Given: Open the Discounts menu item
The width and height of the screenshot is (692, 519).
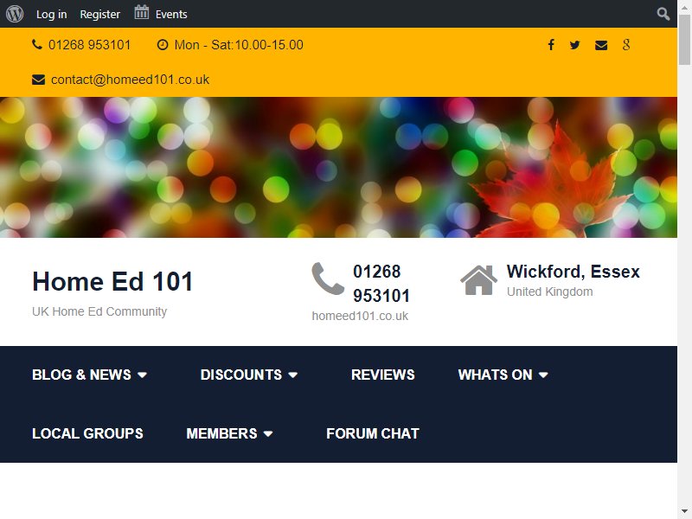Looking at the screenshot, I should pos(241,375).
